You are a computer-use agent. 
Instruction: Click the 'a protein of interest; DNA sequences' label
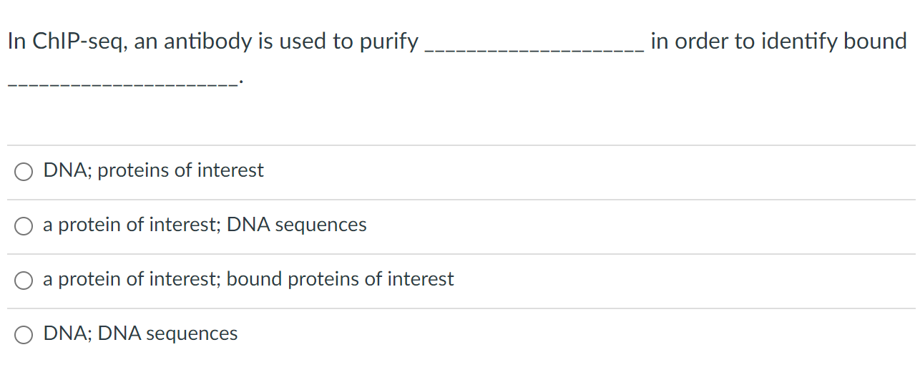coord(205,225)
